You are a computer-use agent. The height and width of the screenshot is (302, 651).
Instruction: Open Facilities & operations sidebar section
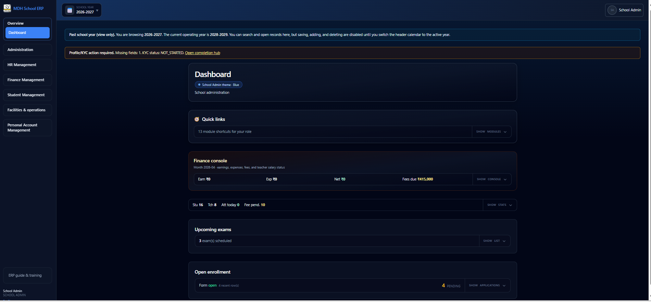(27, 110)
